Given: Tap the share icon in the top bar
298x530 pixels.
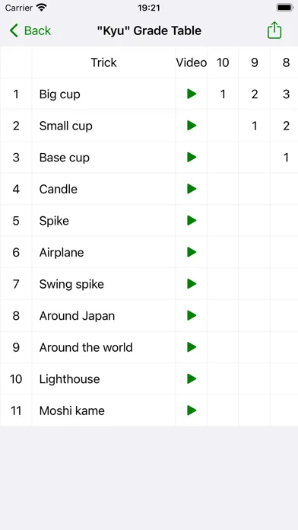Looking at the screenshot, I should 274,30.
